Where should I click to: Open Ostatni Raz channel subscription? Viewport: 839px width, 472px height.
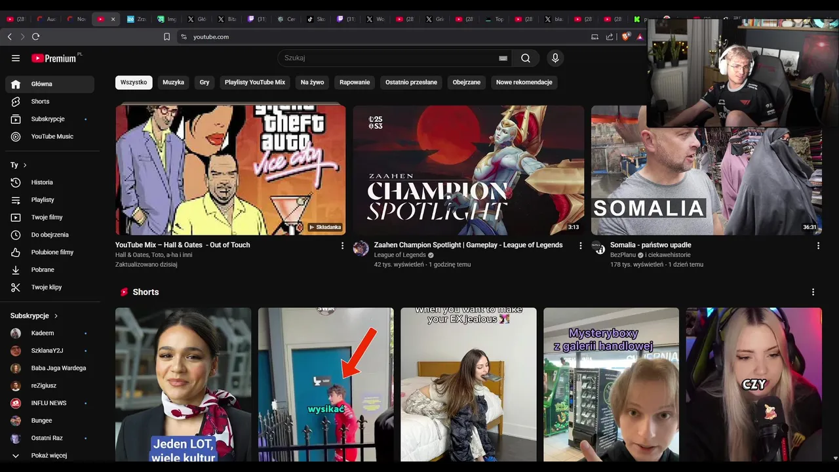point(50,438)
